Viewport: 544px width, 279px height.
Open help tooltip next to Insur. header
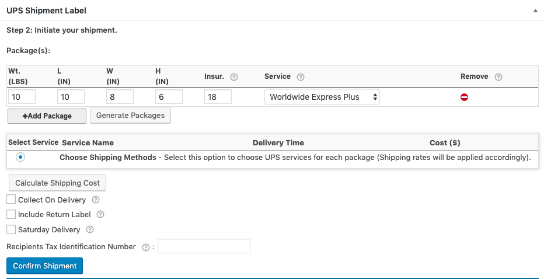(234, 77)
